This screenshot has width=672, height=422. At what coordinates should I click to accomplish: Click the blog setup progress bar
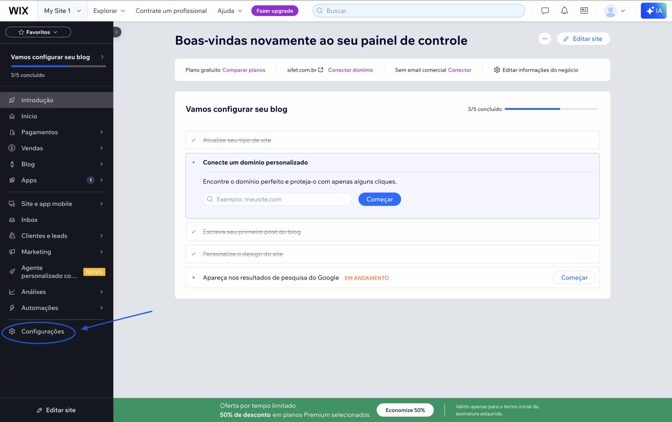point(551,109)
